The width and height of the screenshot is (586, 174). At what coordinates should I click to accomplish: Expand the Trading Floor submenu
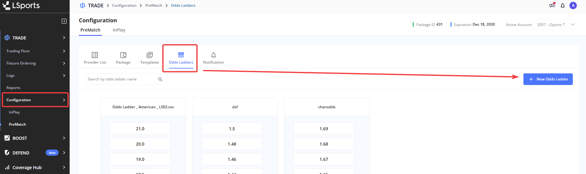(x=35, y=51)
